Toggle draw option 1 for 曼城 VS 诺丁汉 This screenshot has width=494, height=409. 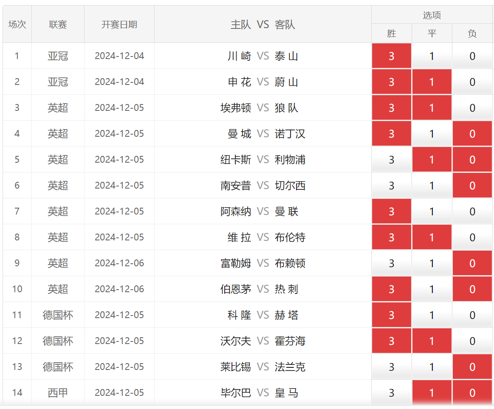(432, 134)
